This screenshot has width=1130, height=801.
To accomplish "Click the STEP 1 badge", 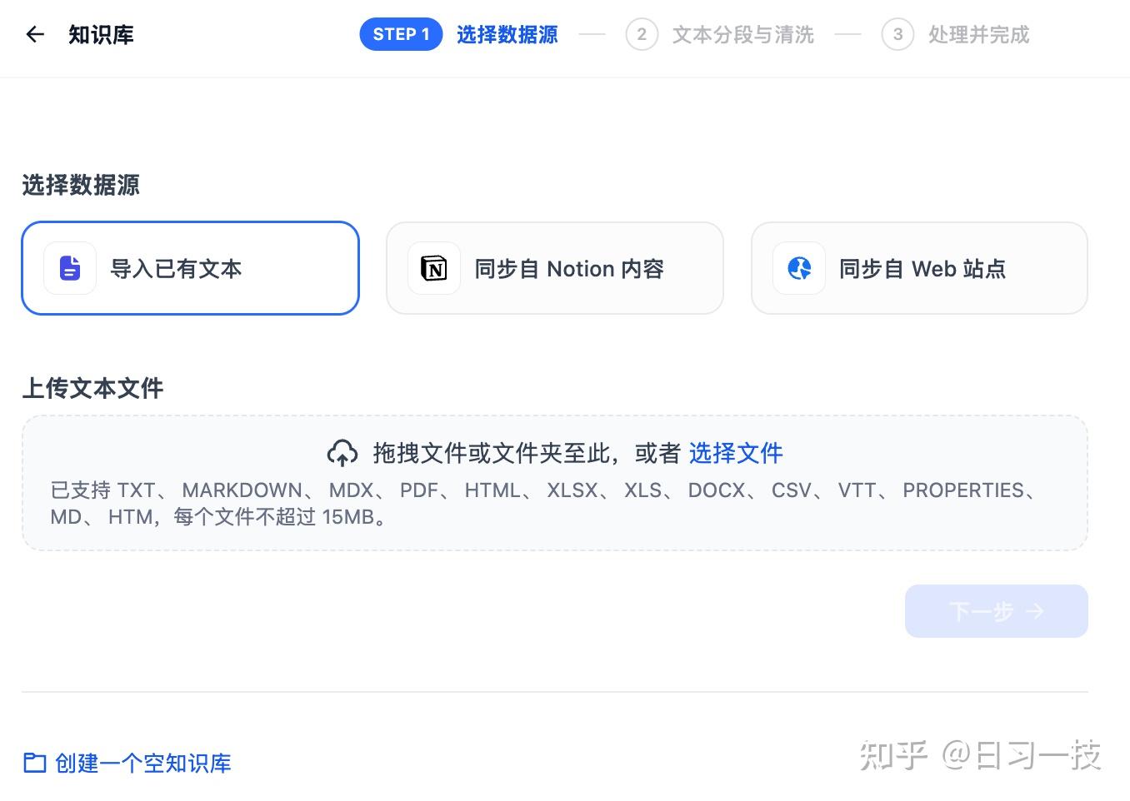I will (401, 34).
